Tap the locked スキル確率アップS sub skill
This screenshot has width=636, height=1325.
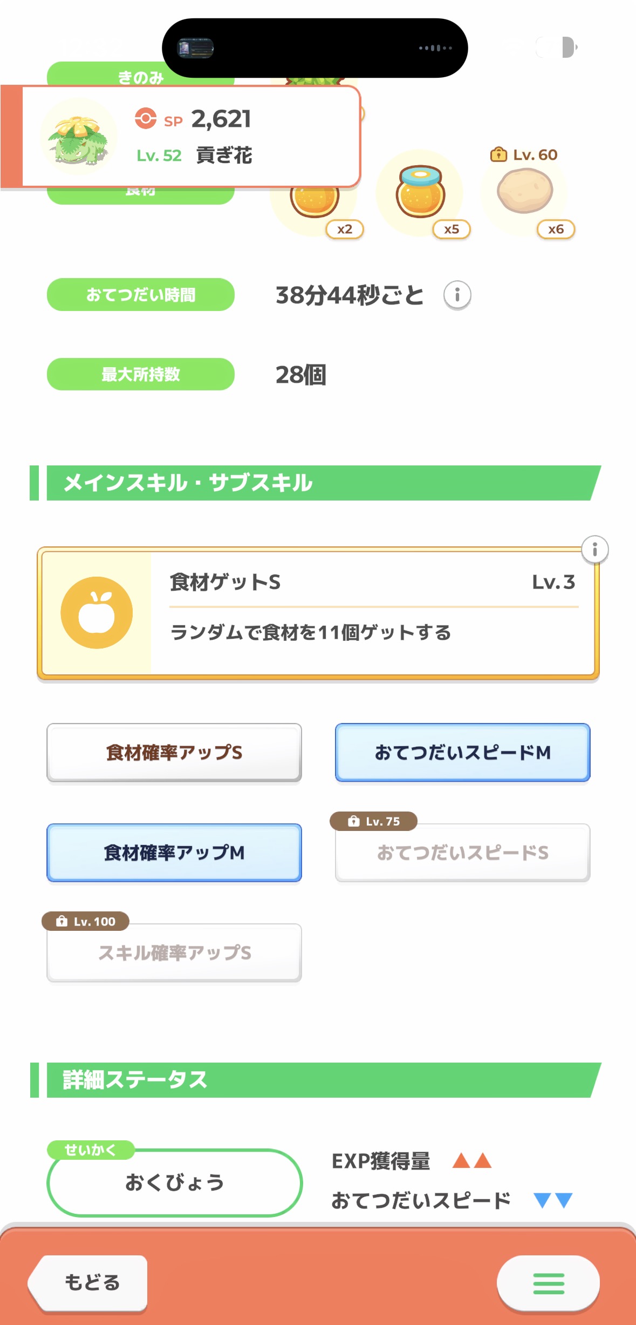(174, 952)
